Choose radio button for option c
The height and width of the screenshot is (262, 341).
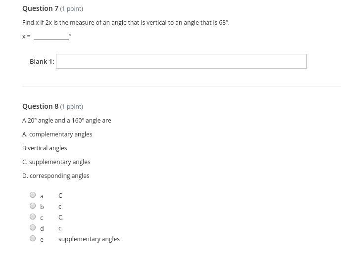point(33,217)
